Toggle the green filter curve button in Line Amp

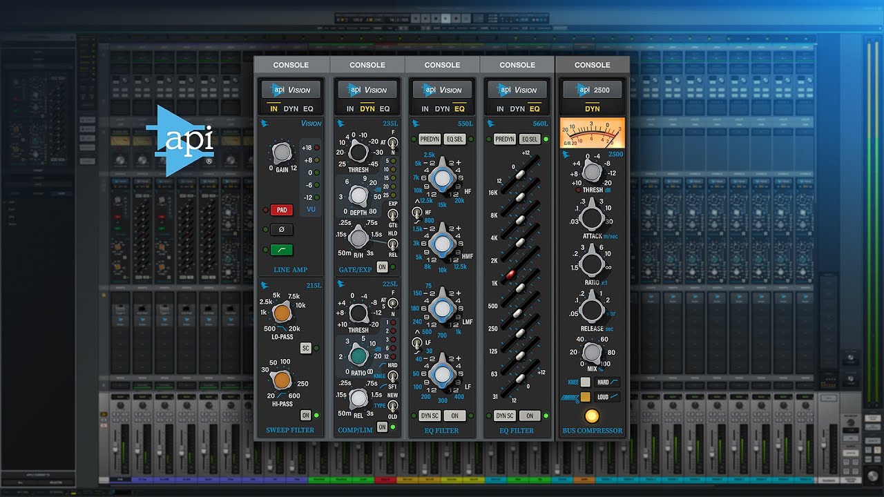[x=282, y=250]
